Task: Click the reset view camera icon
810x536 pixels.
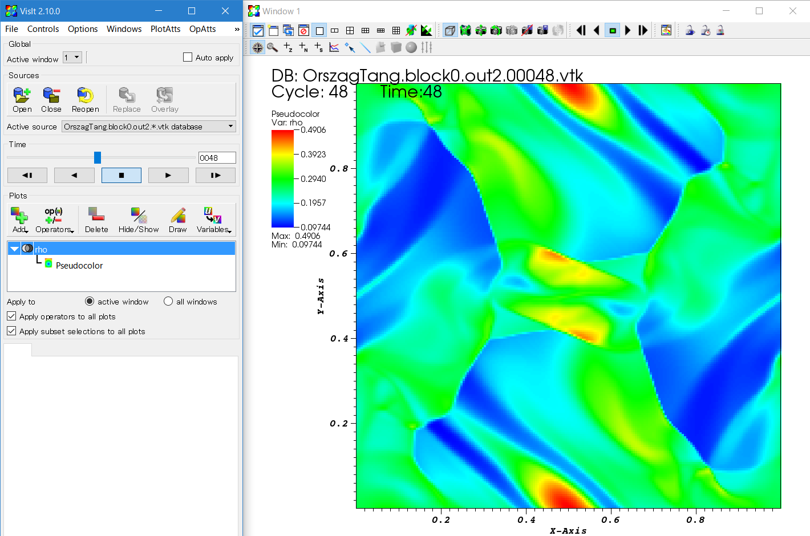Action: pos(465,30)
